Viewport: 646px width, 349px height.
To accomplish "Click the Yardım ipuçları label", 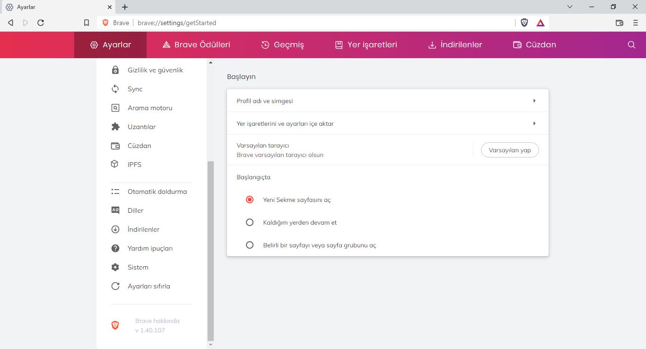I will point(150,248).
